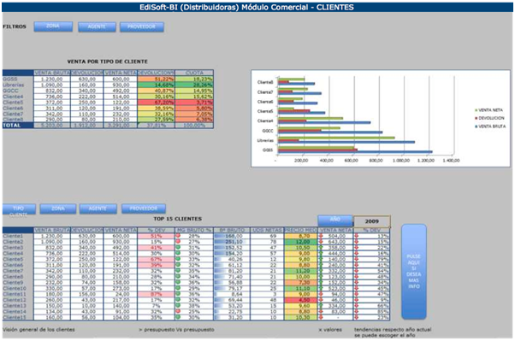Click the 100,00% total cuota cell

194,126
